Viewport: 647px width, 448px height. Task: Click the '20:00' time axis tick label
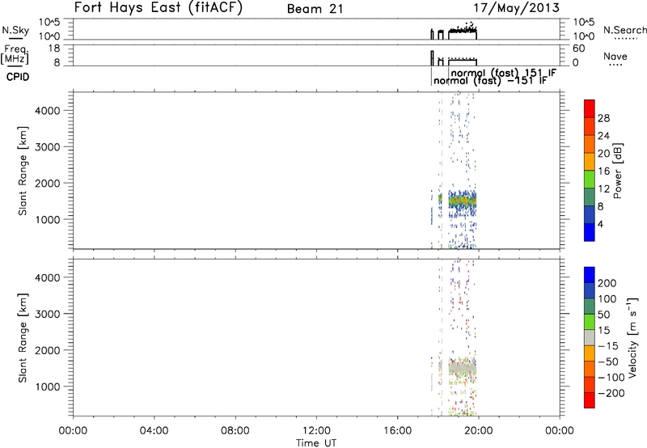coord(478,431)
